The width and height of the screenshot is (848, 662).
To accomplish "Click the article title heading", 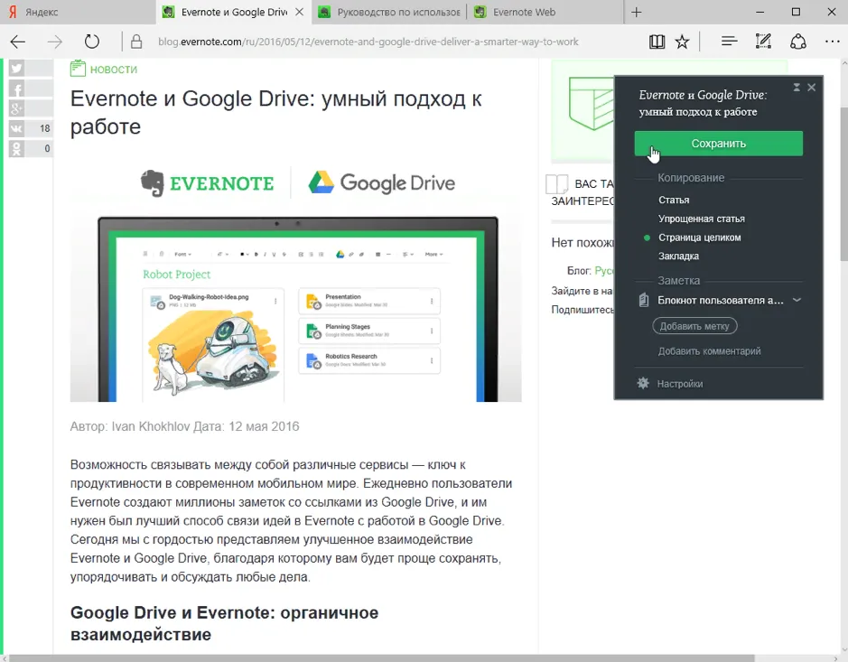I will pos(275,113).
